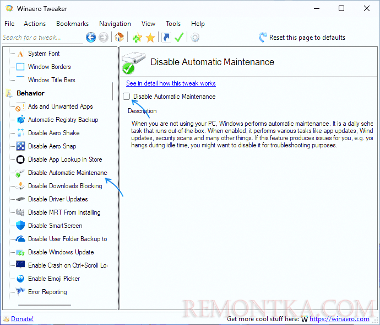380x325 pixels.
Task: Go to the Home page icon
Action: (x=119, y=38)
